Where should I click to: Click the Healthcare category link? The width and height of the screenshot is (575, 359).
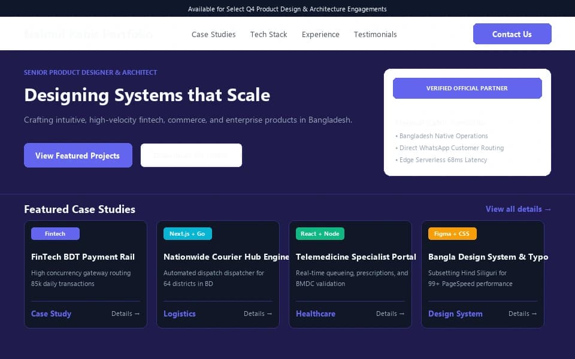[316, 314]
